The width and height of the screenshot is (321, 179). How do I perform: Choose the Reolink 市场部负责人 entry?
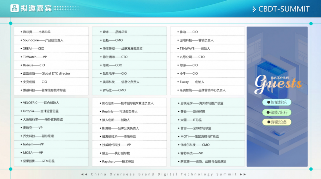(119, 112)
